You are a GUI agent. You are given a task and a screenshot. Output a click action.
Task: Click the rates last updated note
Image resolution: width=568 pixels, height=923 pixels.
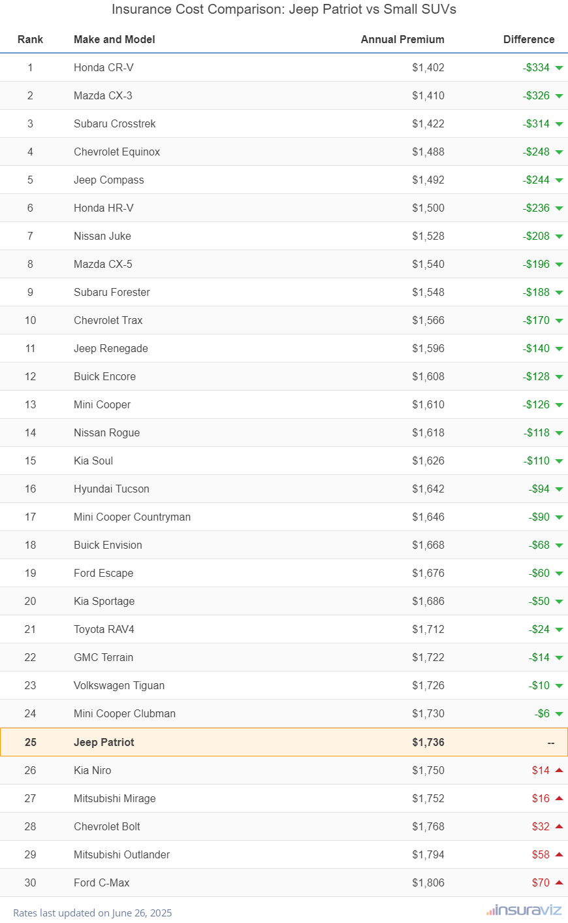point(92,913)
